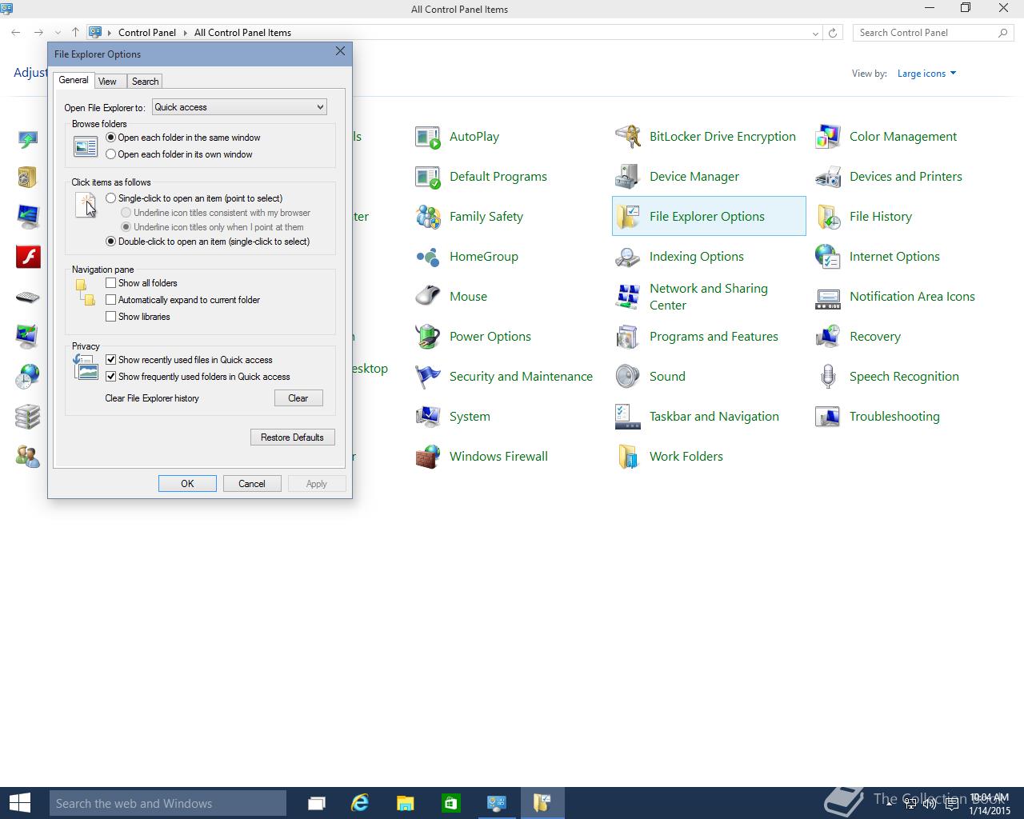
Task: Open the 'Open File Explorer to' dropdown
Action: click(239, 107)
